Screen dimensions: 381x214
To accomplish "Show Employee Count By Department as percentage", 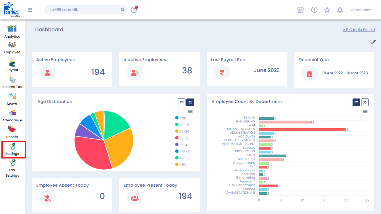I will 365,102.
